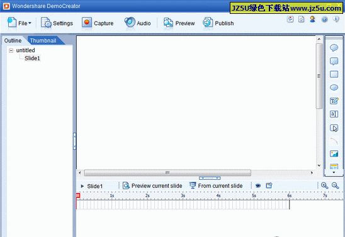Toggle the timeline eye visibility icon
Viewport: 345px width, 237px height.
(258, 186)
